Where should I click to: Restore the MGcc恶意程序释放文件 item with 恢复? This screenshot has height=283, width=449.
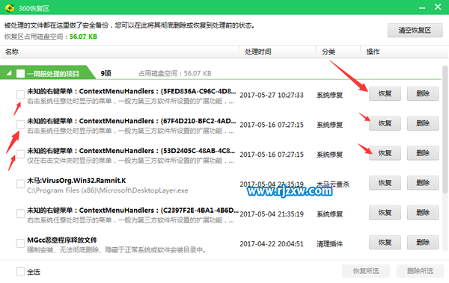click(x=385, y=243)
